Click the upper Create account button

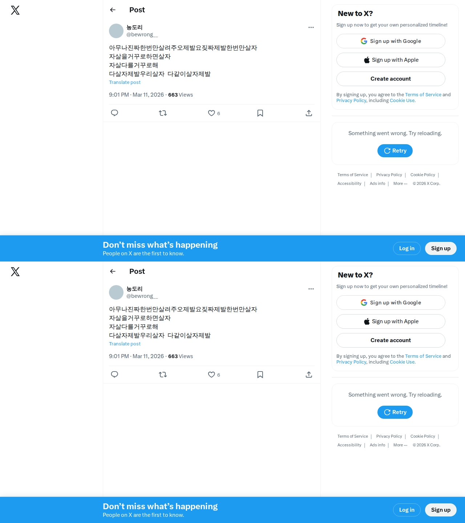pyautogui.click(x=391, y=79)
